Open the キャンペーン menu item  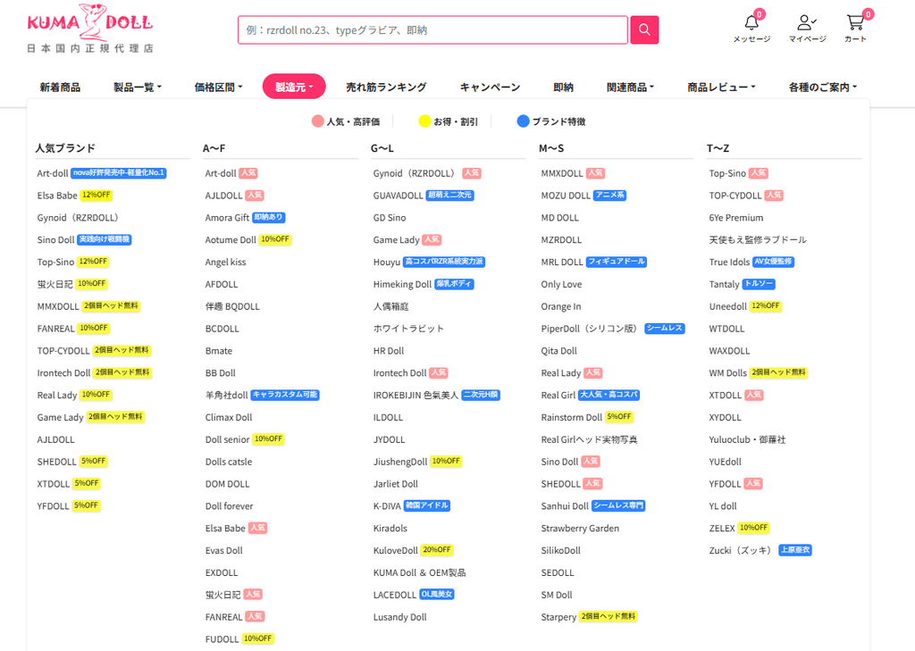[491, 87]
